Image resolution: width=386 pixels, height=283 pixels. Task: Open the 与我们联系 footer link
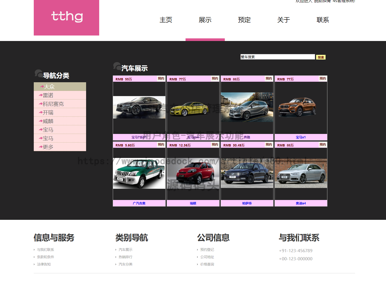click(x=46, y=250)
